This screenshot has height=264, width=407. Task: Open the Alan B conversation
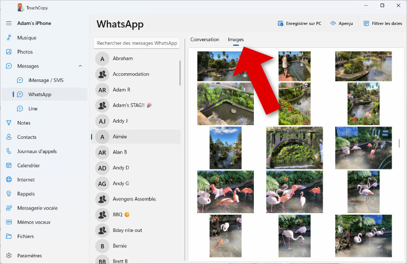pyautogui.click(x=135, y=152)
